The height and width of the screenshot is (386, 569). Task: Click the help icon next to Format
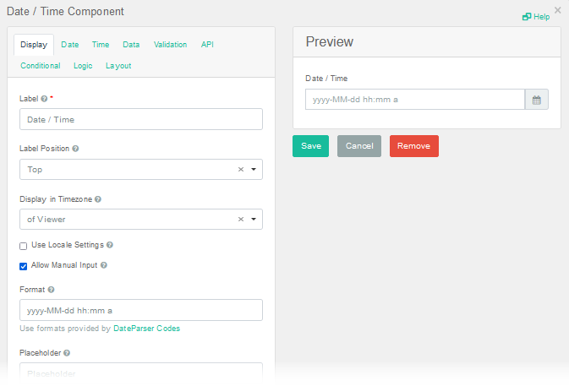pos(52,290)
